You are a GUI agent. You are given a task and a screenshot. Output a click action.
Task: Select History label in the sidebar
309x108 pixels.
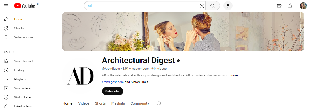[19, 70]
